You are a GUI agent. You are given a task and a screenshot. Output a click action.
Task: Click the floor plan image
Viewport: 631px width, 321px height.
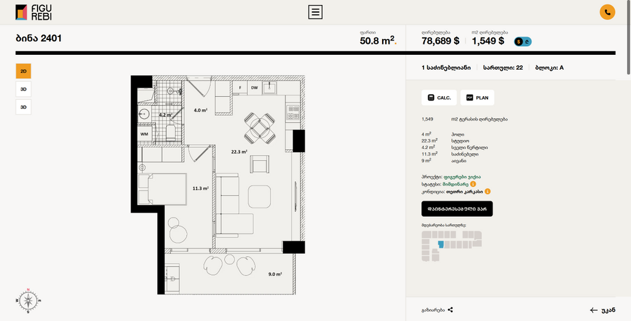coord(218,185)
